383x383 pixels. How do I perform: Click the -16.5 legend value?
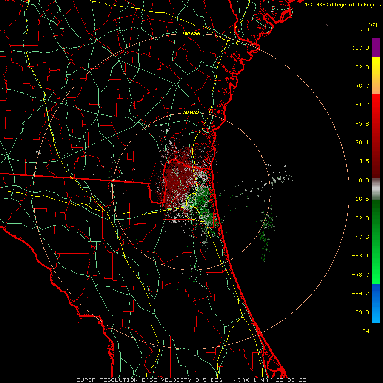click(x=360, y=199)
